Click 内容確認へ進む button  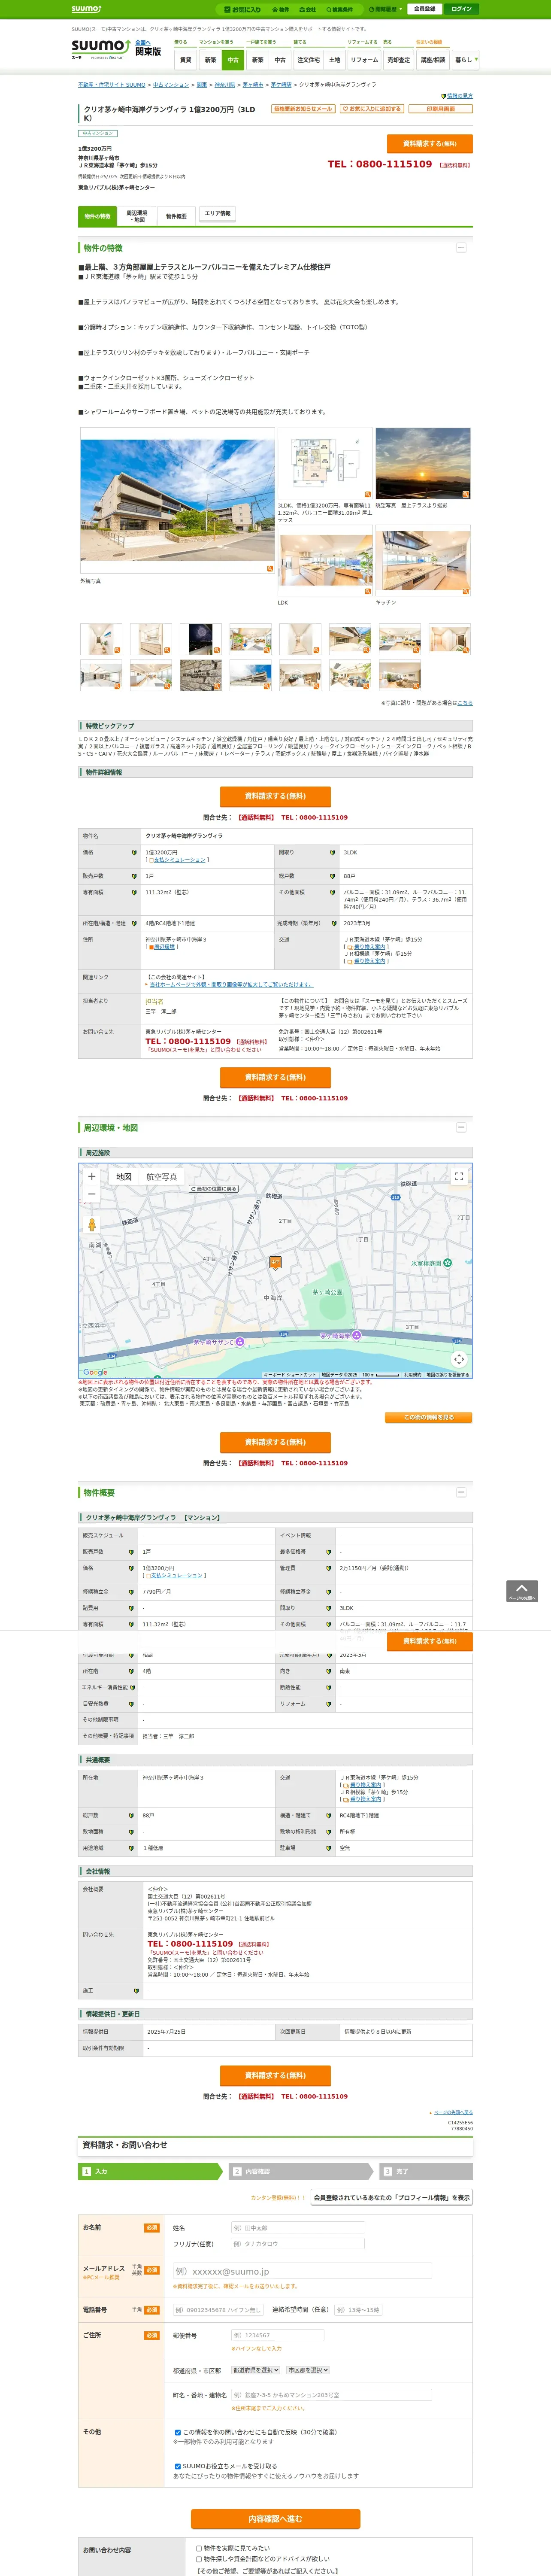[275, 2518]
